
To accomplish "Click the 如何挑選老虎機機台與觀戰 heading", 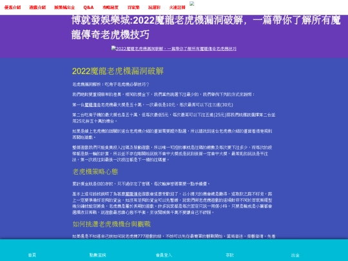I will pos(111,224).
